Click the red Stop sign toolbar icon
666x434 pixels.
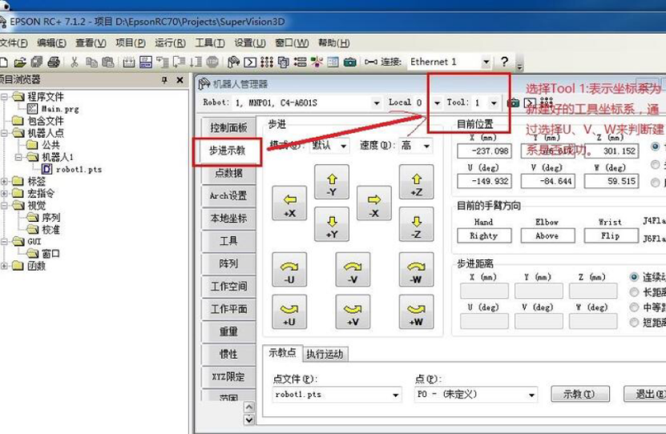pyautogui.click(x=212, y=62)
